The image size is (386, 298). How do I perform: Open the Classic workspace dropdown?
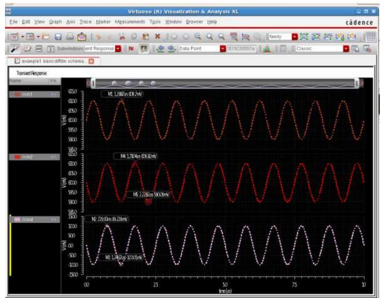coord(322,48)
